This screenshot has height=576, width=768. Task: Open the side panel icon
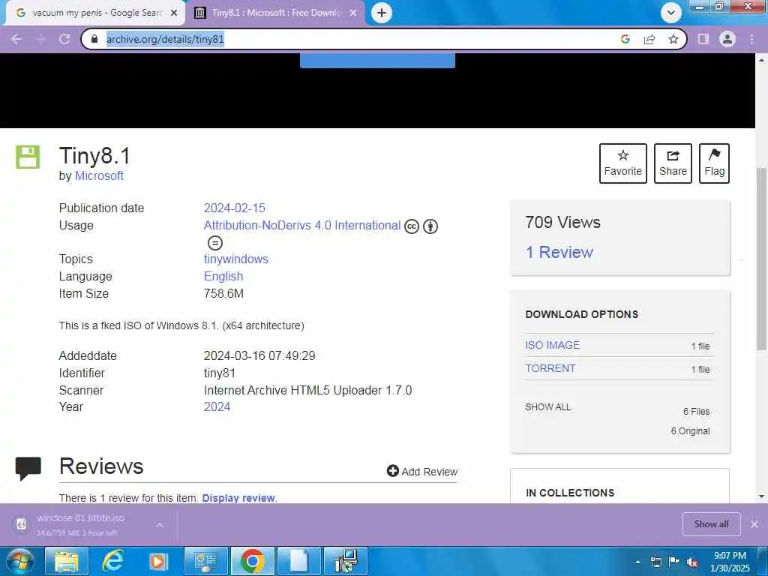703,39
